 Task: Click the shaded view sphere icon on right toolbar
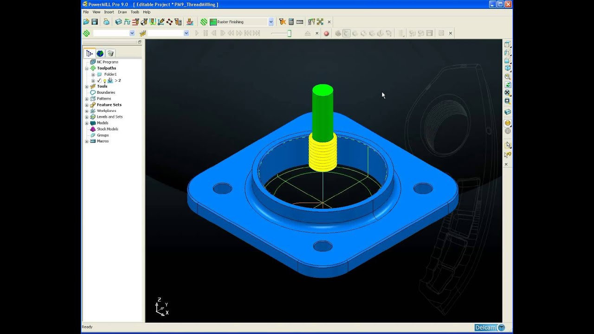[x=508, y=123]
